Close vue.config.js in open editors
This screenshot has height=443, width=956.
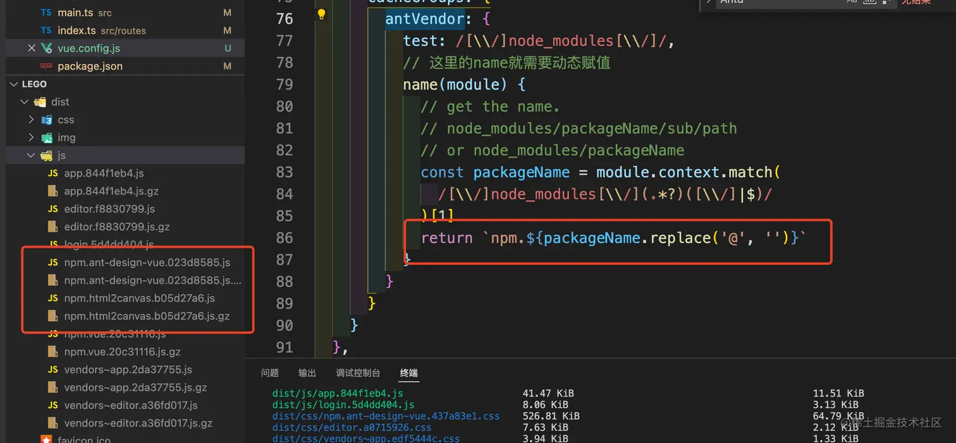[32, 48]
